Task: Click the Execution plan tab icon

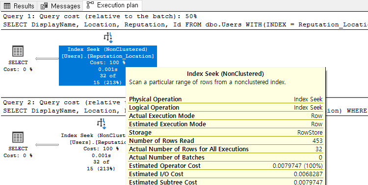Action: click(90, 5)
